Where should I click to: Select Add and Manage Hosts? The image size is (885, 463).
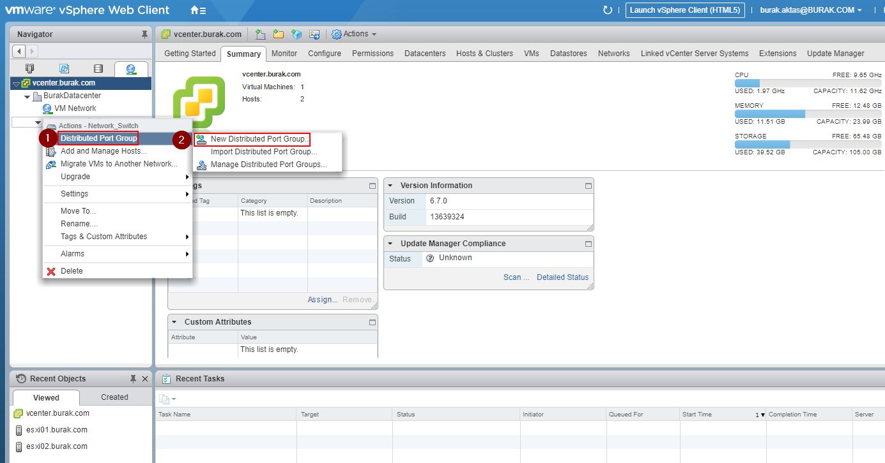(104, 151)
